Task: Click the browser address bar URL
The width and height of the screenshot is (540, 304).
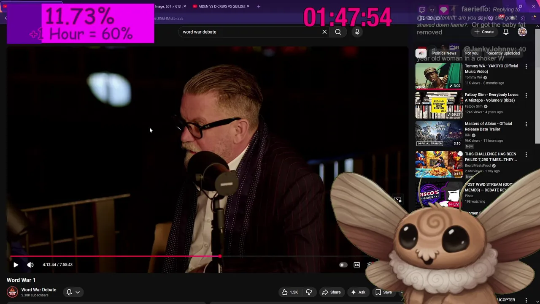Action: [x=168, y=18]
